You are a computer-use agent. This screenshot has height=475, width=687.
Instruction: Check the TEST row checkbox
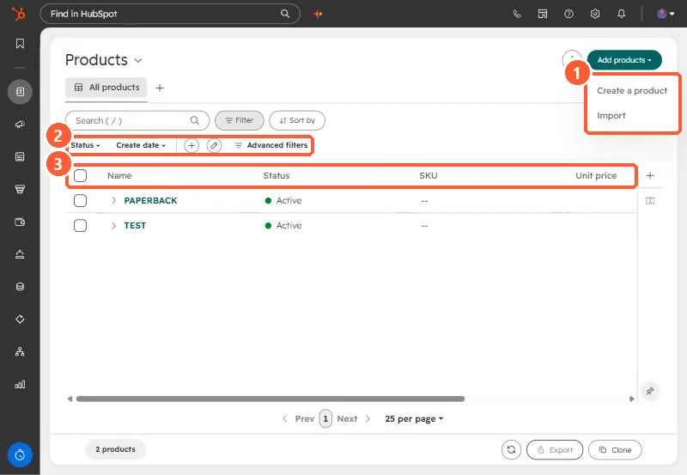click(80, 226)
